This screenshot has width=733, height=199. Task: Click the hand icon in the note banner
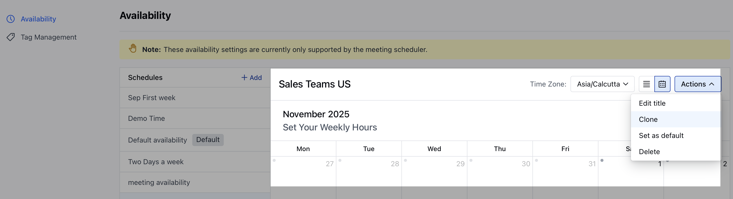tap(133, 49)
